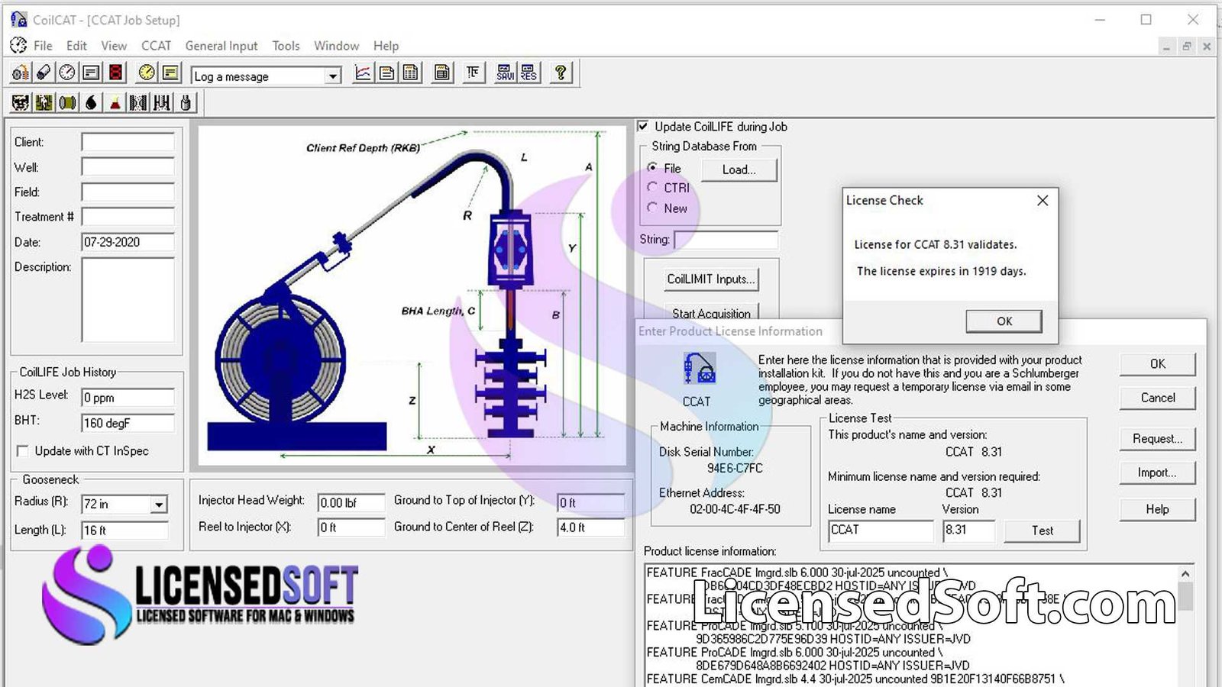Click Cancel in license information dialog
The image size is (1222, 687).
1157,398
